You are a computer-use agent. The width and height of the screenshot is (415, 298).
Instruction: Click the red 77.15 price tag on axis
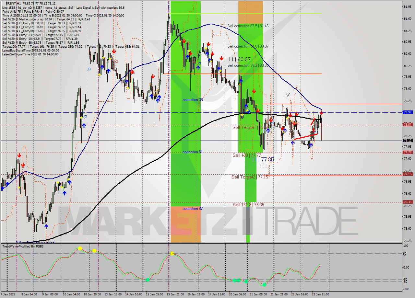(408, 174)
